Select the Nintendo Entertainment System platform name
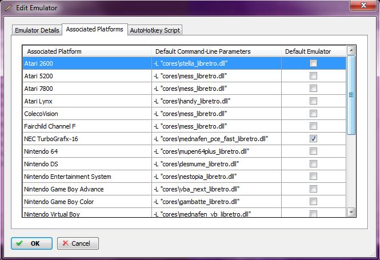The image size is (380, 260). tap(67, 177)
